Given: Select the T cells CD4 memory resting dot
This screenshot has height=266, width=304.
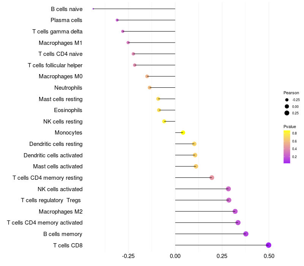Looking at the screenshot, I should (212, 177).
